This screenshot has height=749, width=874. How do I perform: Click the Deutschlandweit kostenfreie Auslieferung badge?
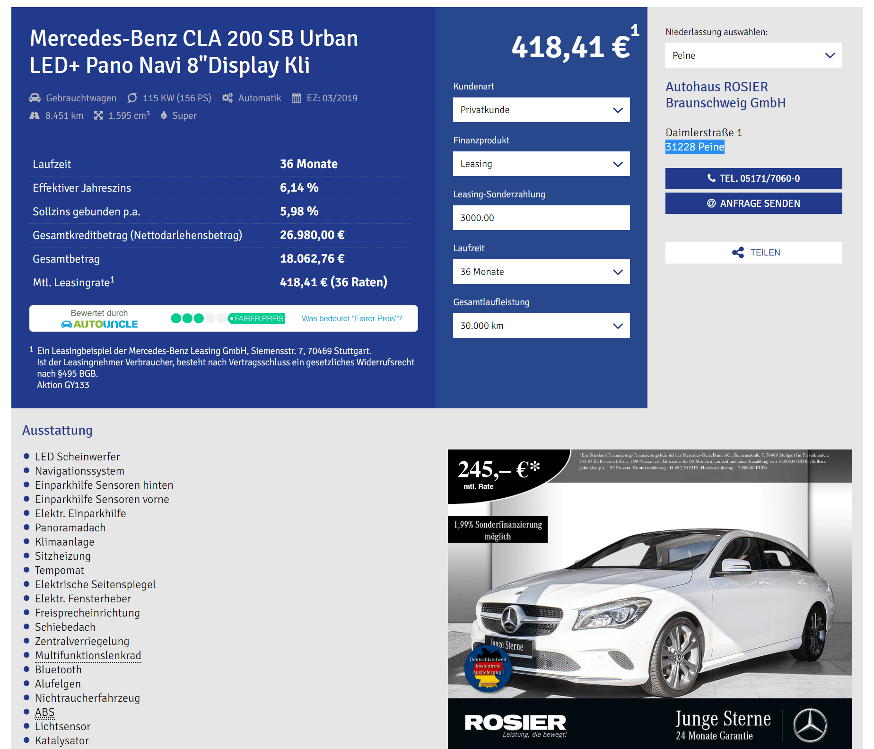pos(488,669)
